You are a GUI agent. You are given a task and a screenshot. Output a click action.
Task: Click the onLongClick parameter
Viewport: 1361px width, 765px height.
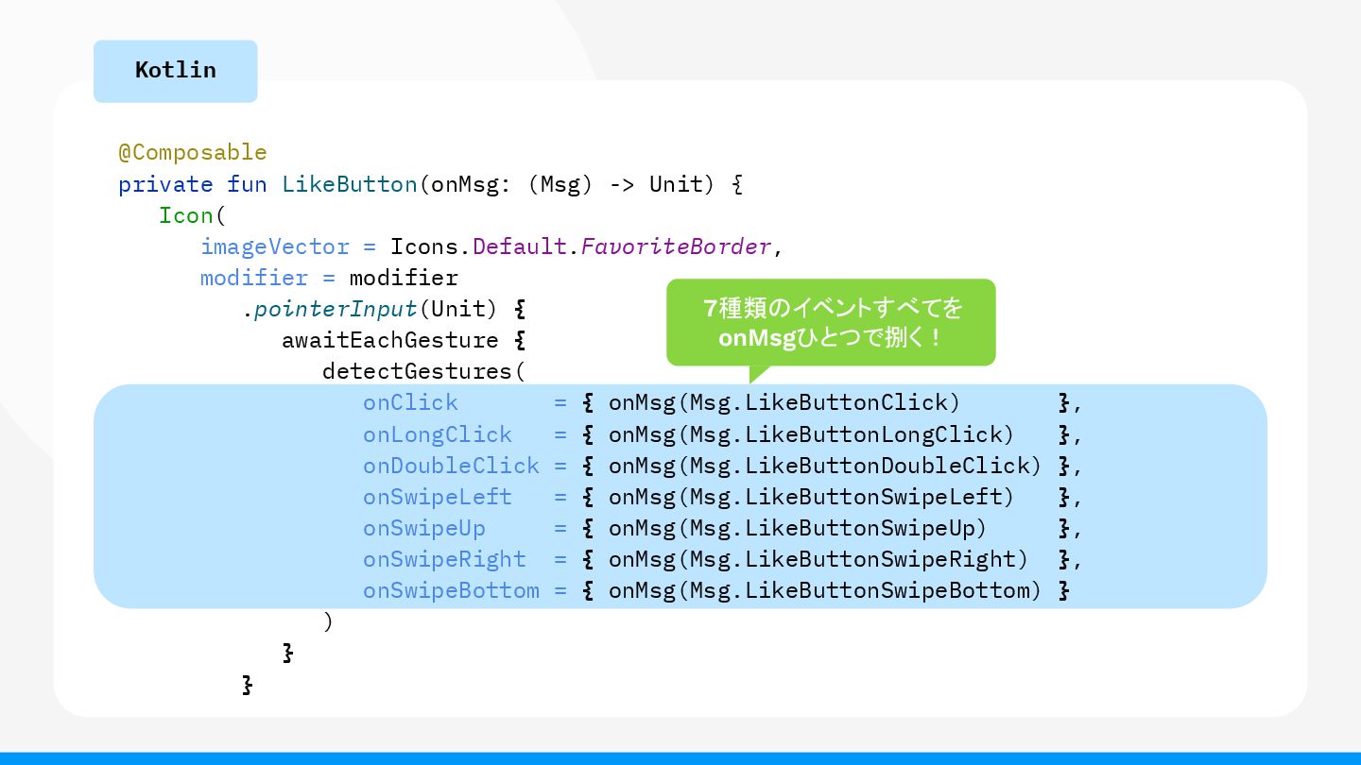tap(438, 434)
